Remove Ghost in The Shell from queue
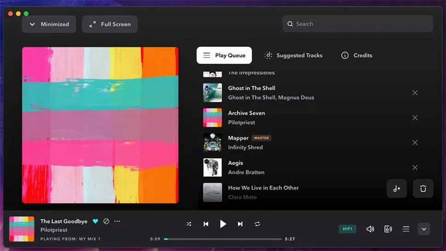Screen dimensions: 446x251 (415, 93)
